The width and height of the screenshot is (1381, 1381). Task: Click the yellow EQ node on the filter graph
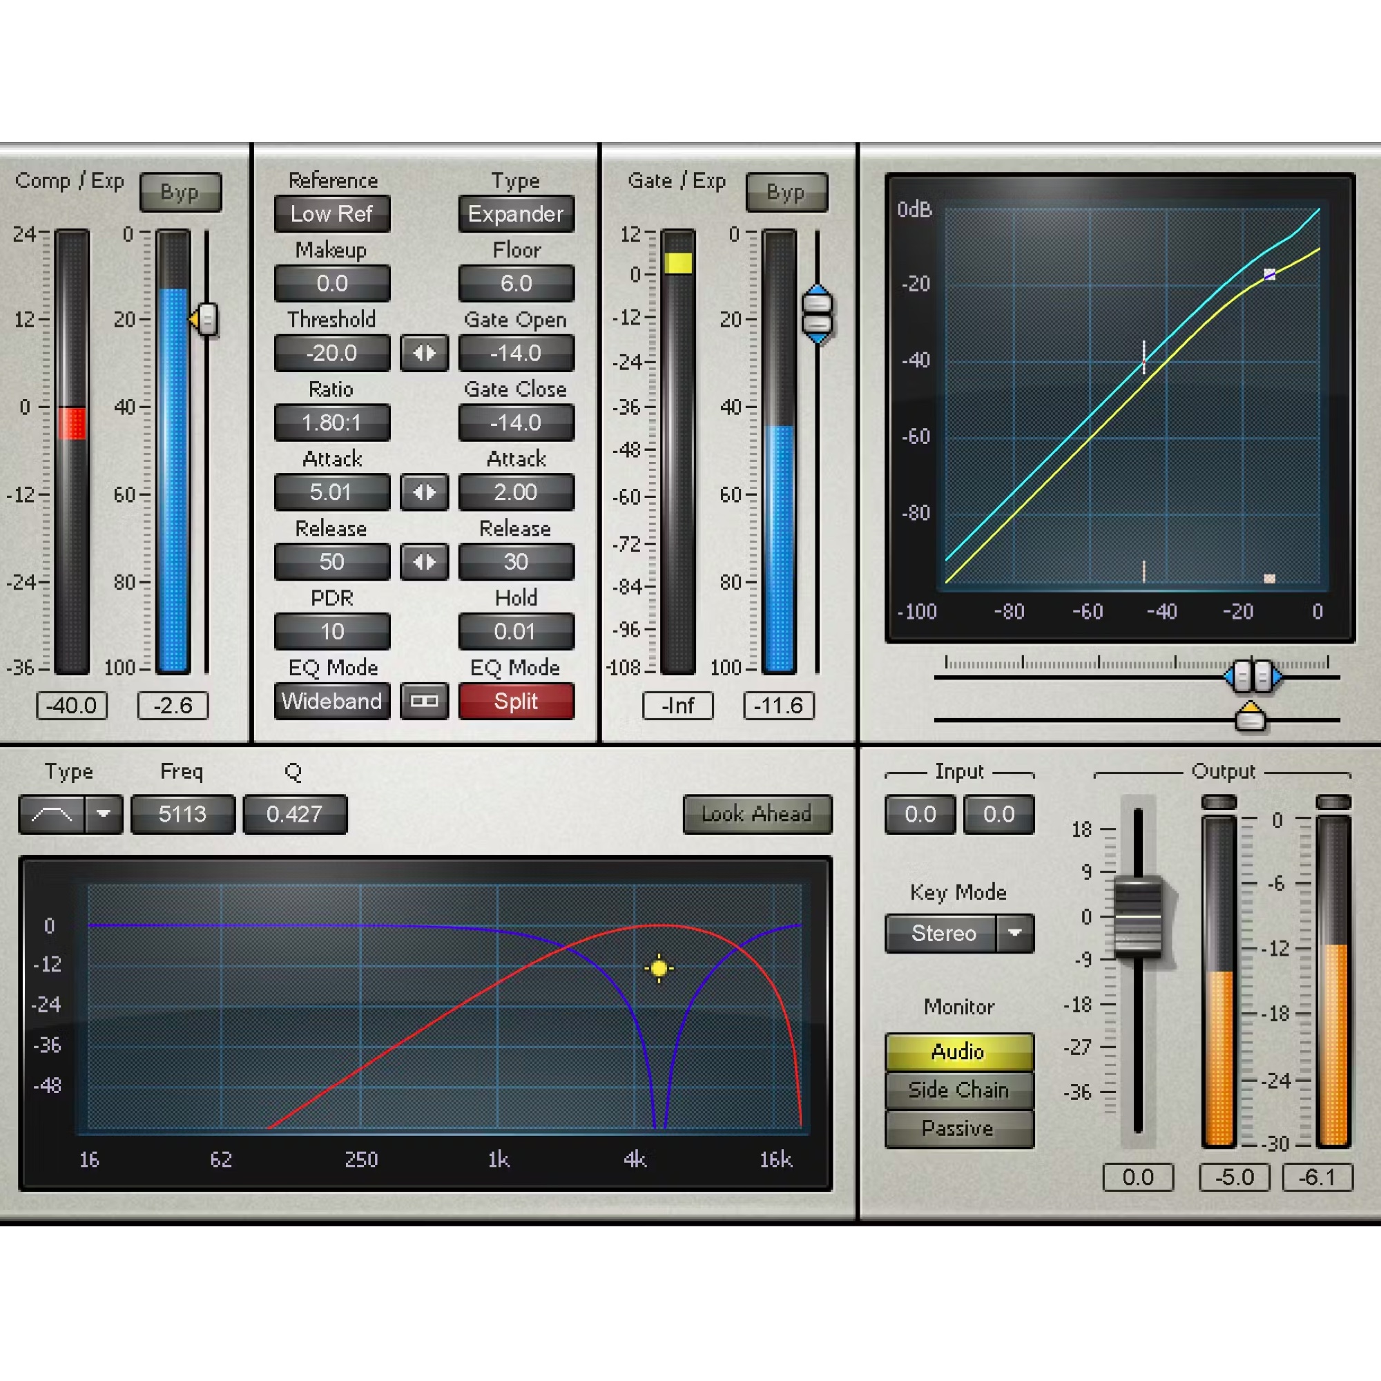tap(658, 968)
